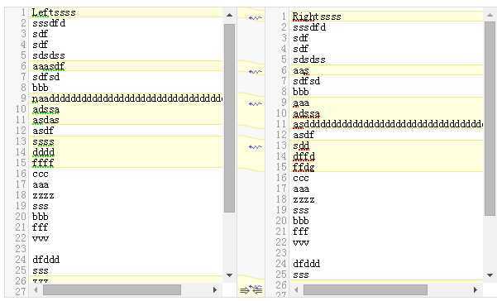Click the left pane's vertical scrollbar thumb
This screenshot has width=497, height=301.
click(230, 118)
